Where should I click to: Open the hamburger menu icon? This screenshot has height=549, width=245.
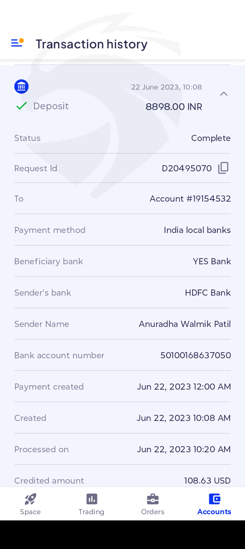point(17,43)
